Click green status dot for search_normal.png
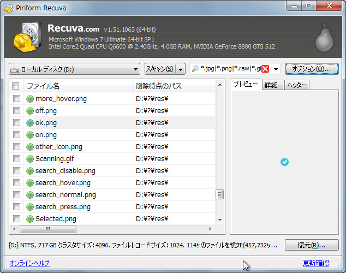346x273 pixels. (x=30, y=195)
